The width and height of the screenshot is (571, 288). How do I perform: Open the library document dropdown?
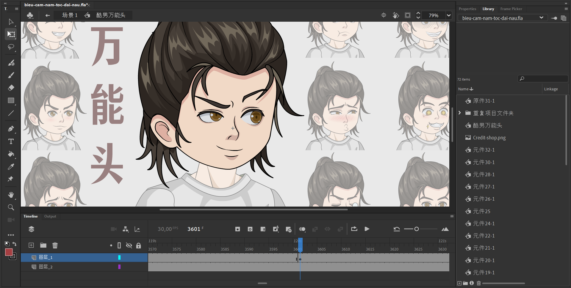[x=541, y=18]
